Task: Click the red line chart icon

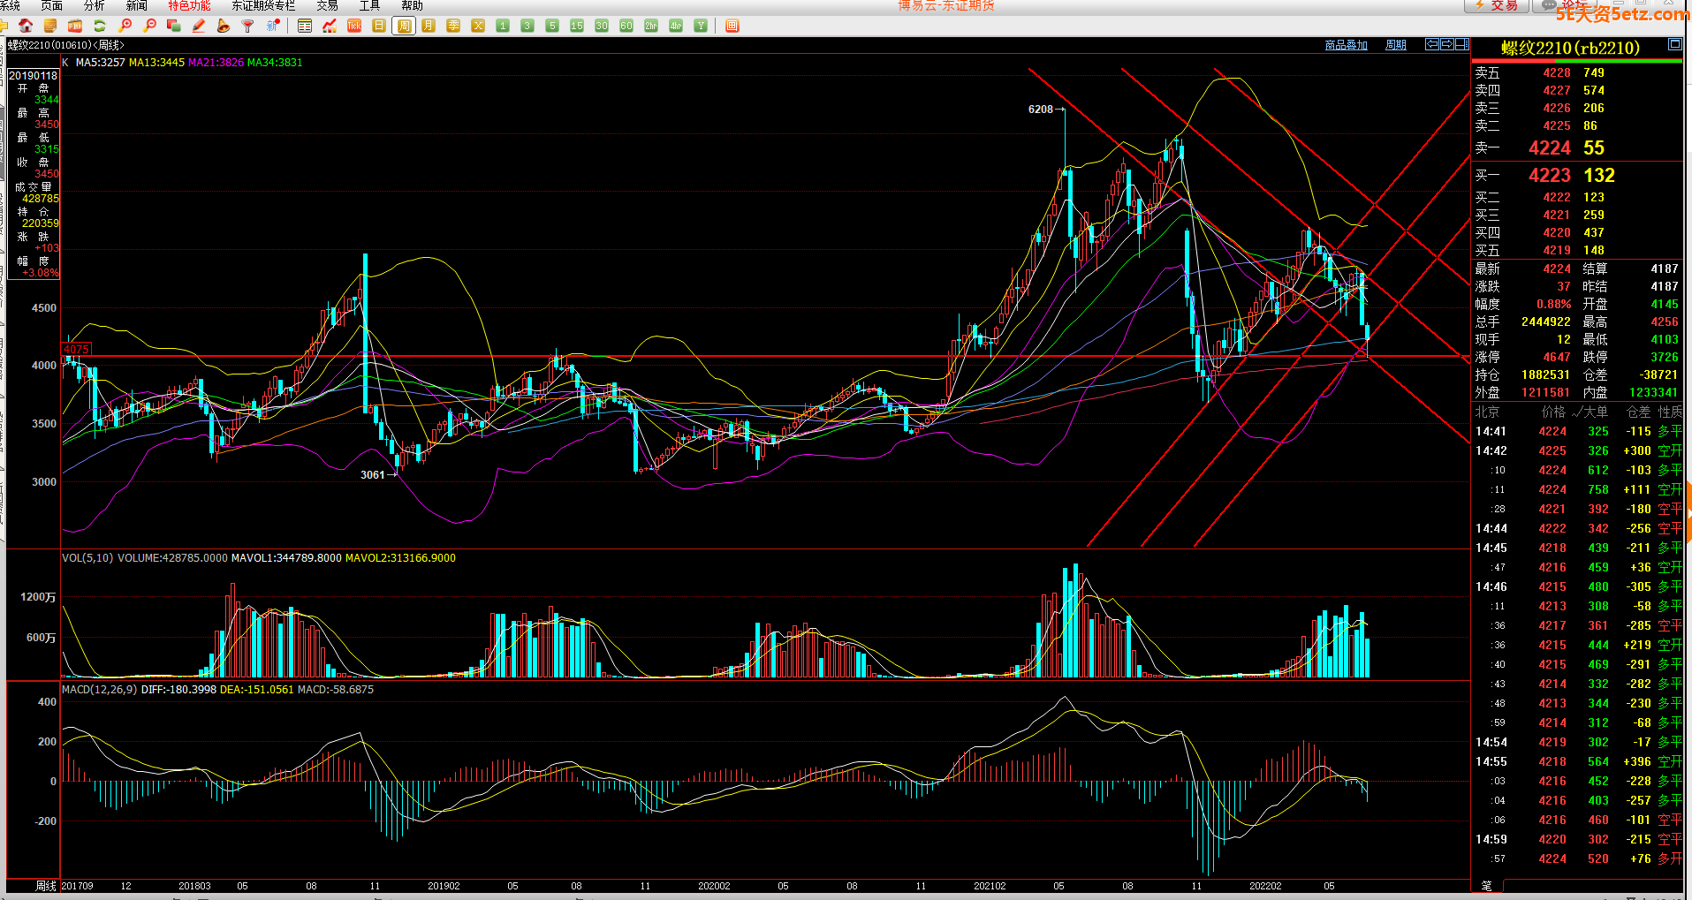Action: 330,26
